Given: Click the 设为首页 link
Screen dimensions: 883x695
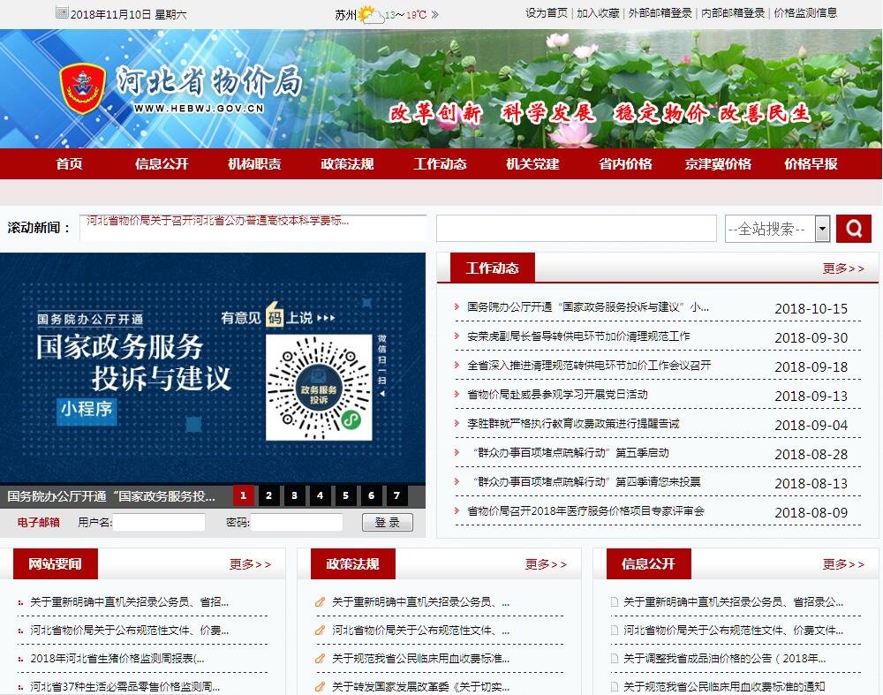Looking at the screenshot, I should 547,13.
